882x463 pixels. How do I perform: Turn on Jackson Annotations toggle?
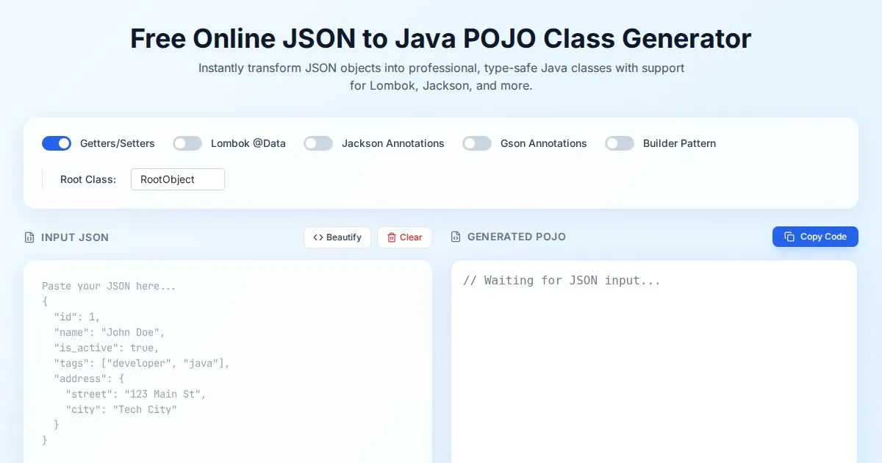point(318,143)
